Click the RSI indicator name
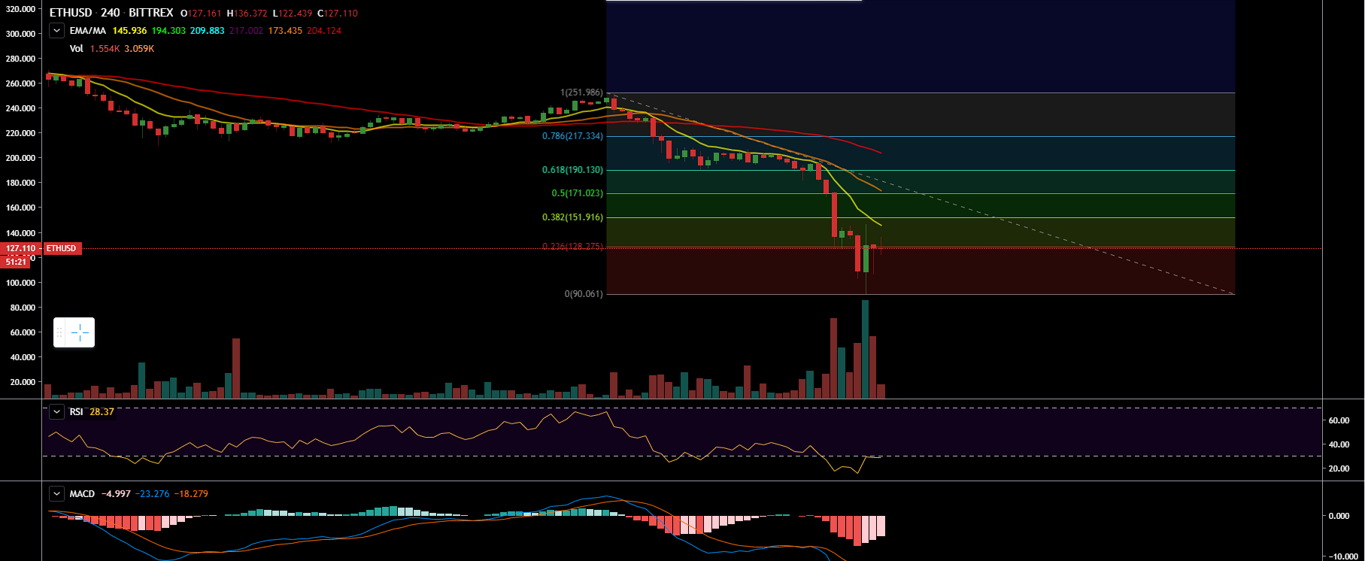Image resolution: width=1365 pixels, height=561 pixels. (x=76, y=412)
